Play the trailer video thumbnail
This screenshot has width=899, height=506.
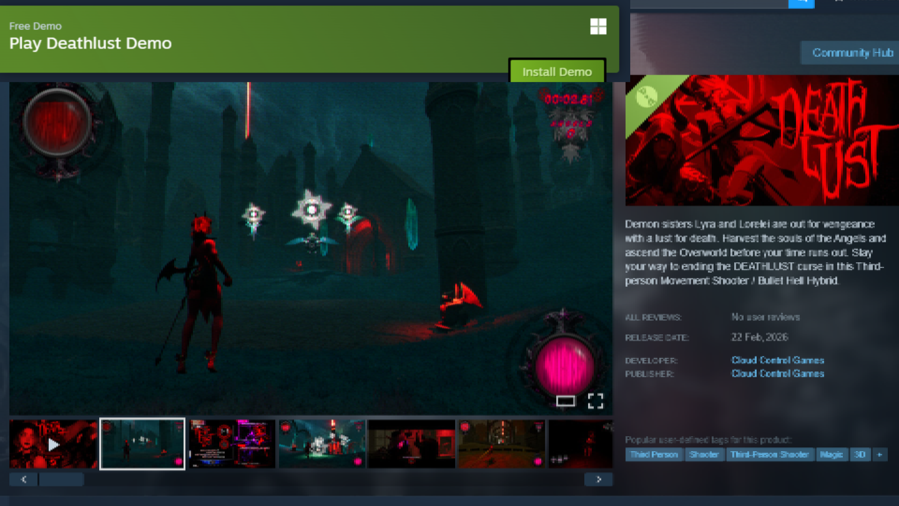click(53, 444)
